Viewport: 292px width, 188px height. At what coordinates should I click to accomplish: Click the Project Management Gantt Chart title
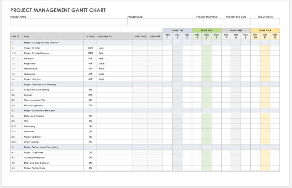[58, 10]
